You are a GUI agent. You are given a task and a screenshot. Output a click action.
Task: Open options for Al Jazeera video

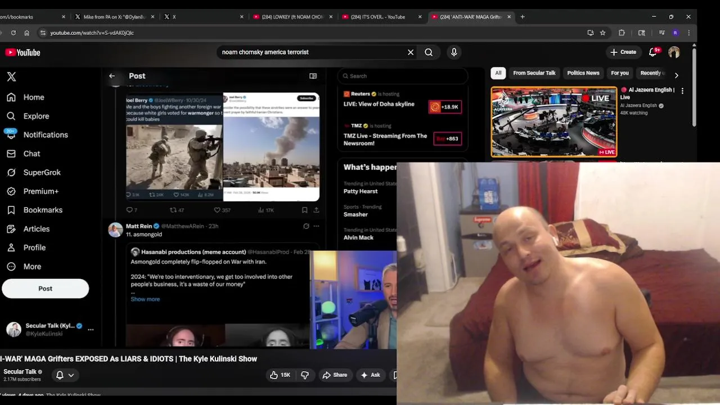pos(682,91)
